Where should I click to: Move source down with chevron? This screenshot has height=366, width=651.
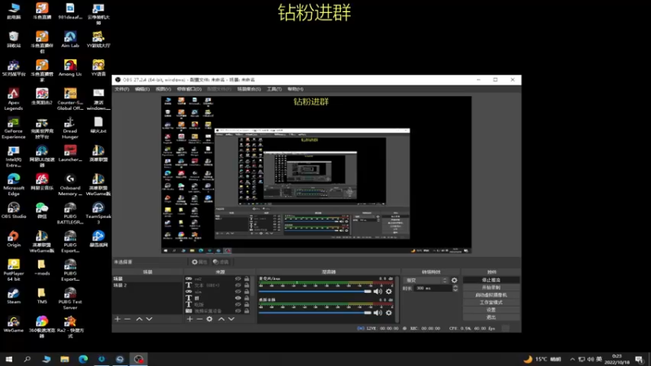point(231,319)
